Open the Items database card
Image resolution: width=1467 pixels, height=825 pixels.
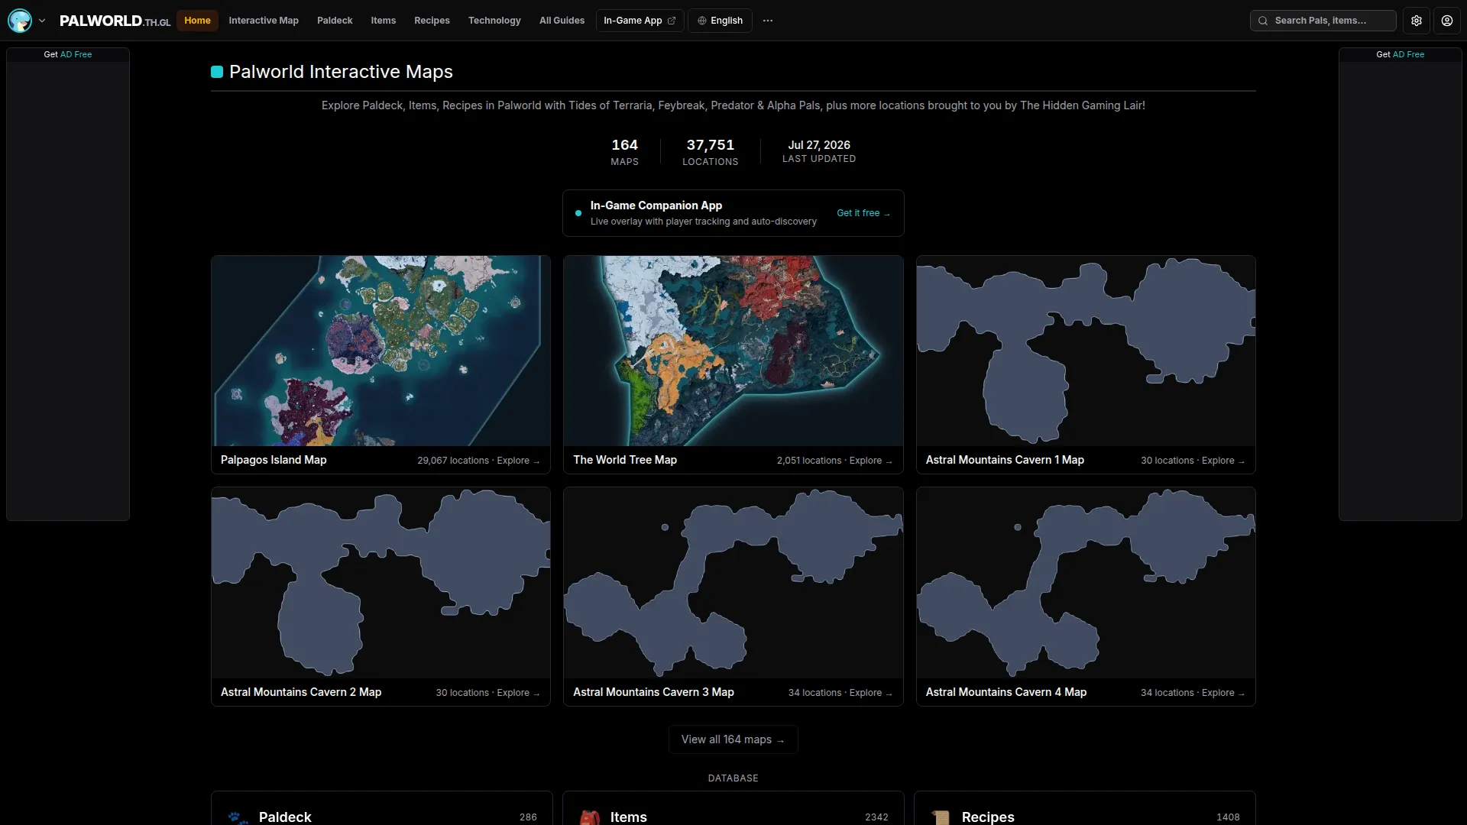(733, 808)
